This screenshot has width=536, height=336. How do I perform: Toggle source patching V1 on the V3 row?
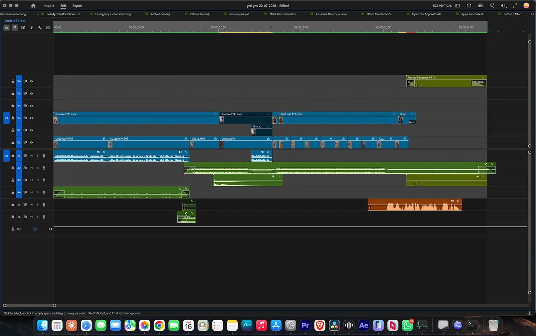click(6, 118)
